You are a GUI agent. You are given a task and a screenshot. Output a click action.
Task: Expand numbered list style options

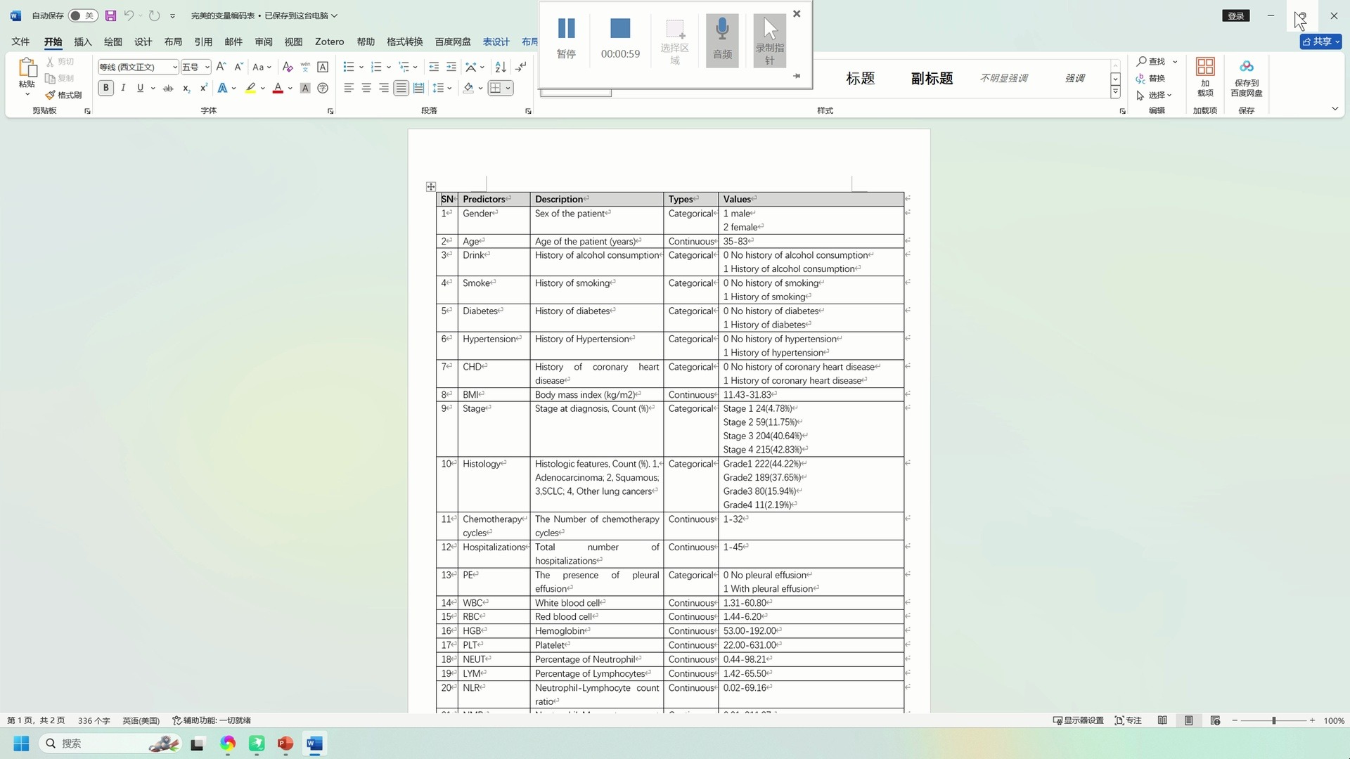click(x=389, y=67)
